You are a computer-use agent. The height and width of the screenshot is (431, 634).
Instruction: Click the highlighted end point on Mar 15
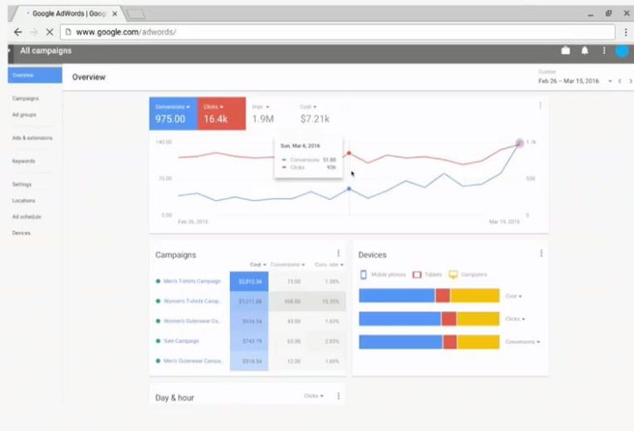click(x=519, y=143)
